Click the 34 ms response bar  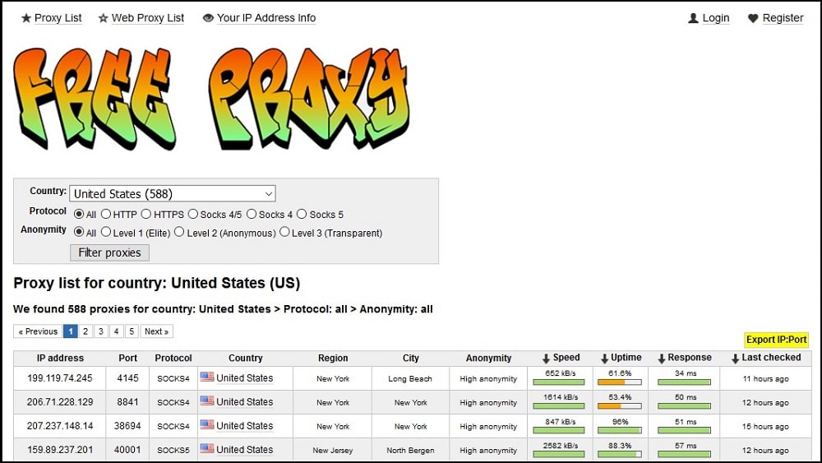684,382
